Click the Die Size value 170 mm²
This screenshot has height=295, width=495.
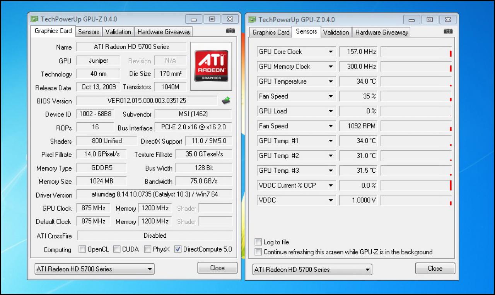point(170,74)
